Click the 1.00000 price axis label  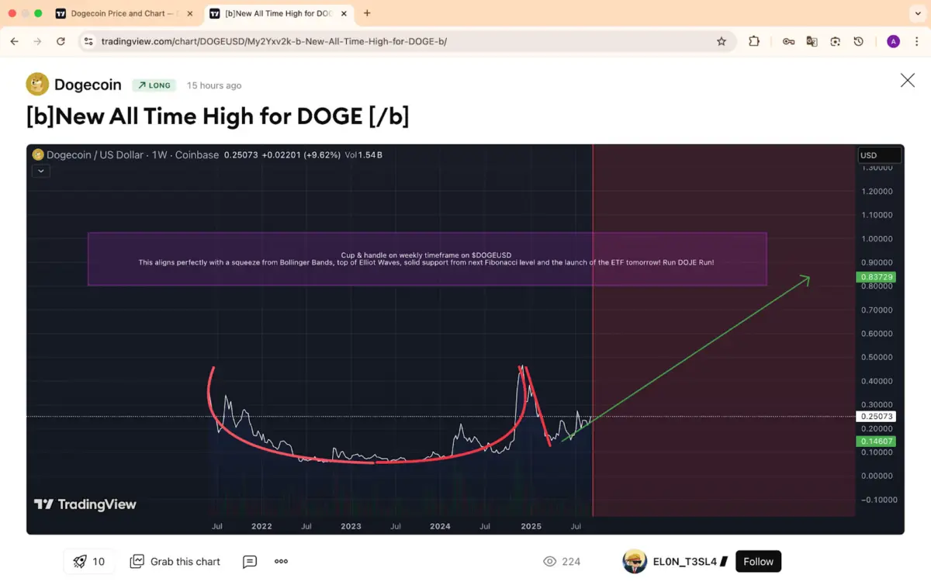[877, 239]
